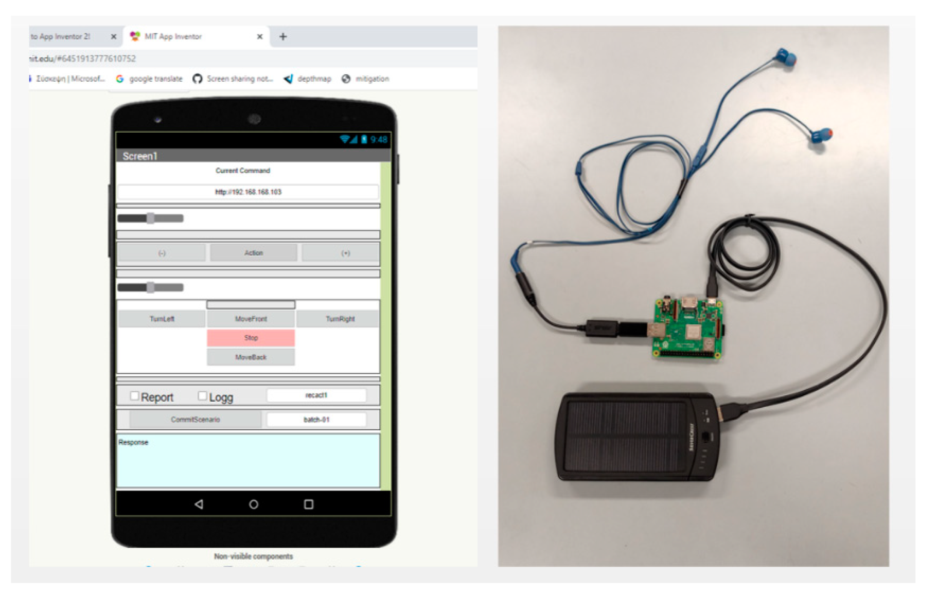Click the batch-01 text field
Screen dimensions: 930x594
click(x=316, y=419)
